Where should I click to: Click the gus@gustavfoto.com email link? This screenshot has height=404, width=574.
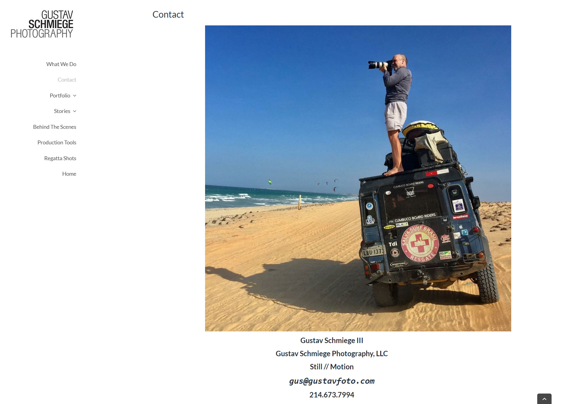(332, 381)
